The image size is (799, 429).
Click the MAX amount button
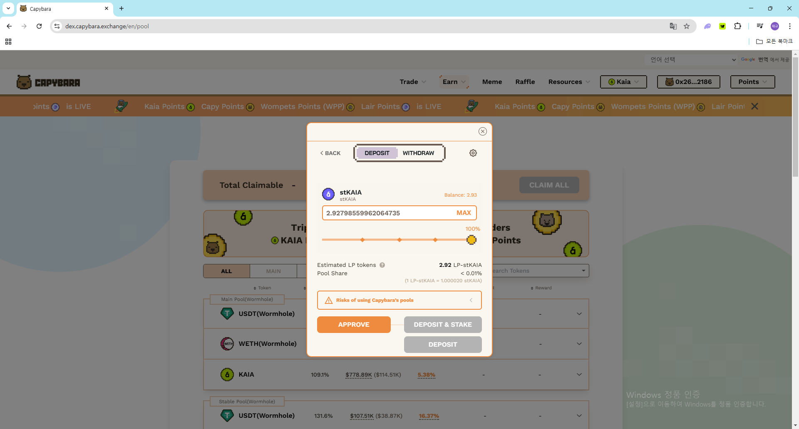[x=464, y=213]
